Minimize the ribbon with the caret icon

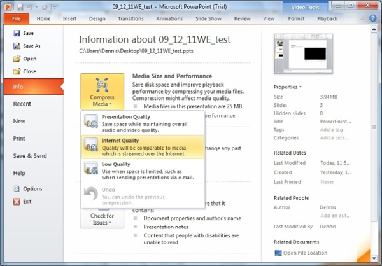(363, 18)
